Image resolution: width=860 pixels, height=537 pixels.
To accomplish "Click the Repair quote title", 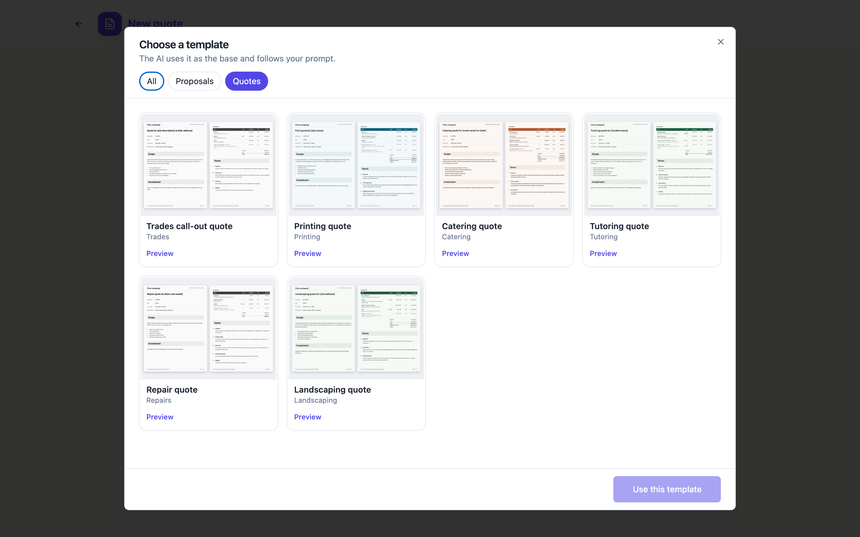I will (172, 390).
